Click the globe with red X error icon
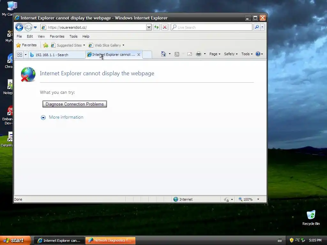Screen dimensions: 327x245 28,74
